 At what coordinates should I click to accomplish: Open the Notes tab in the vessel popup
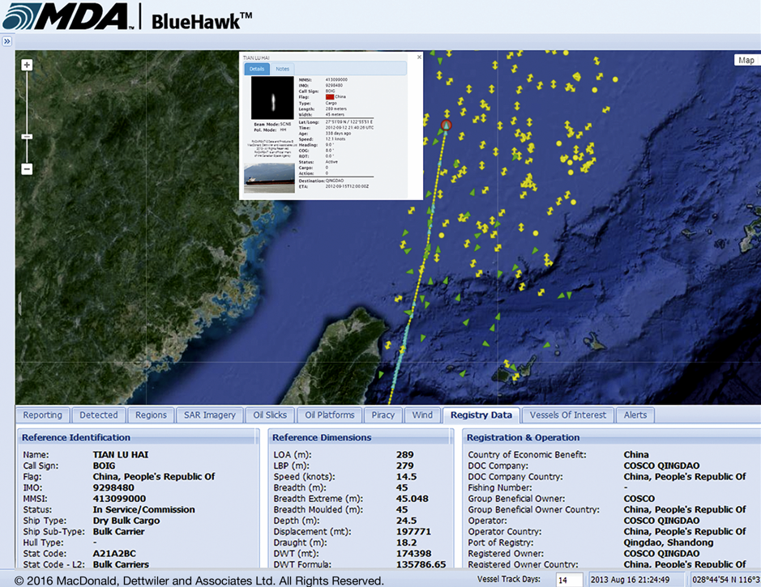point(283,69)
